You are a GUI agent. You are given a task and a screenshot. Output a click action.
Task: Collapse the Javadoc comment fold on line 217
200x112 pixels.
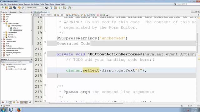[45, 85]
